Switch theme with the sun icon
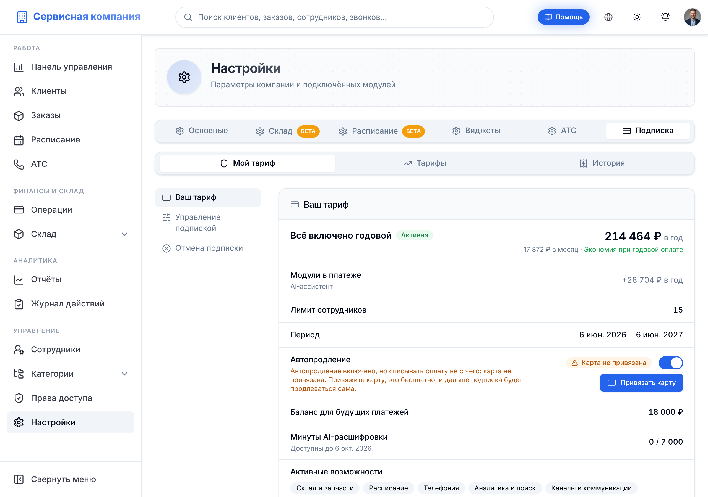The width and height of the screenshot is (708, 497). tap(637, 17)
